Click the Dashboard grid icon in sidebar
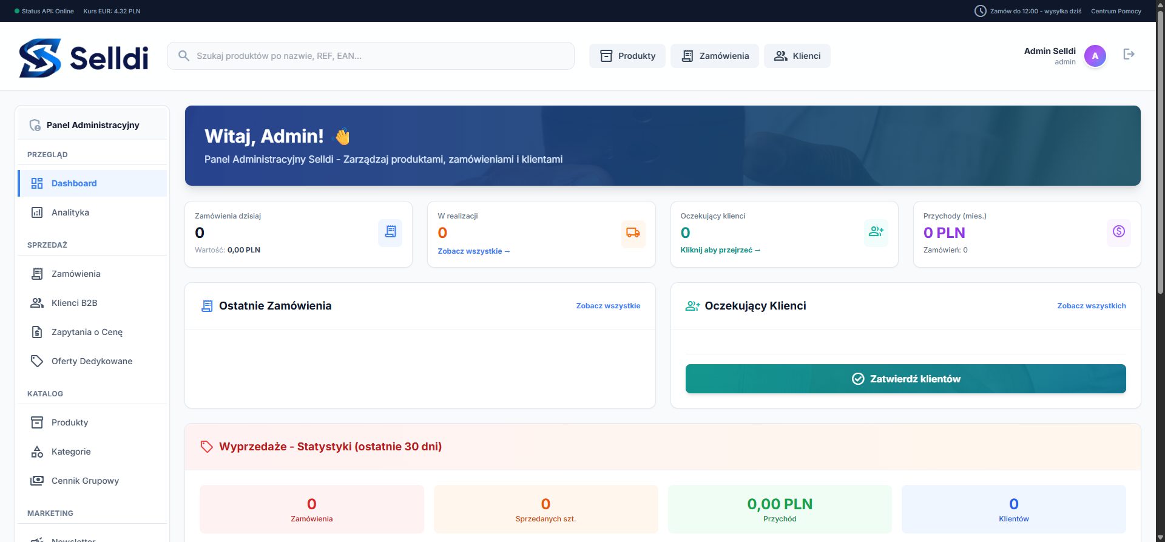This screenshot has height=542, width=1165. (37, 183)
